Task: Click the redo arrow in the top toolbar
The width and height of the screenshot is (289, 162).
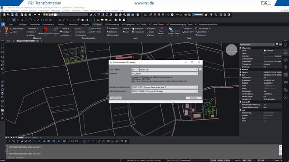Action: [39, 15]
